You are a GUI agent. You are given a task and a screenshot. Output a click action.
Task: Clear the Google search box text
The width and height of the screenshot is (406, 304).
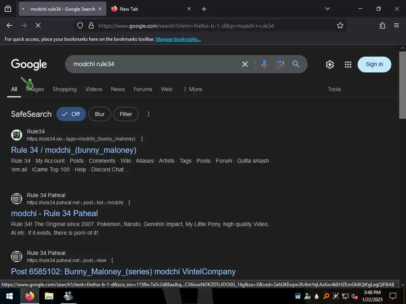pos(245,64)
